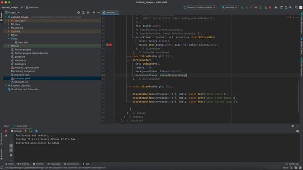303x170 pixels.
Task: Toggle soft-wrap icon in Run console
Action: pyautogui.click(x=11, y=146)
